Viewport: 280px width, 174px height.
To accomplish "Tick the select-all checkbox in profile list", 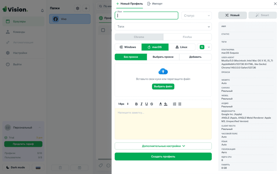I will 103,30.
